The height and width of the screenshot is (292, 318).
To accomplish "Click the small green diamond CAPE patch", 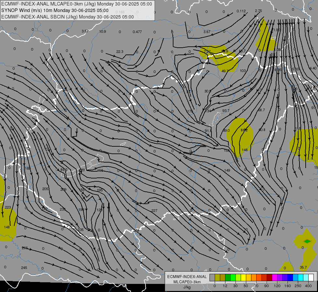I will pos(307,241).
